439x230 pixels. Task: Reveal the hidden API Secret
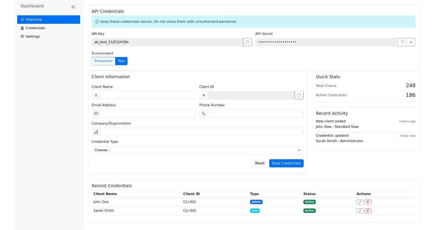[x=411, y=42]
